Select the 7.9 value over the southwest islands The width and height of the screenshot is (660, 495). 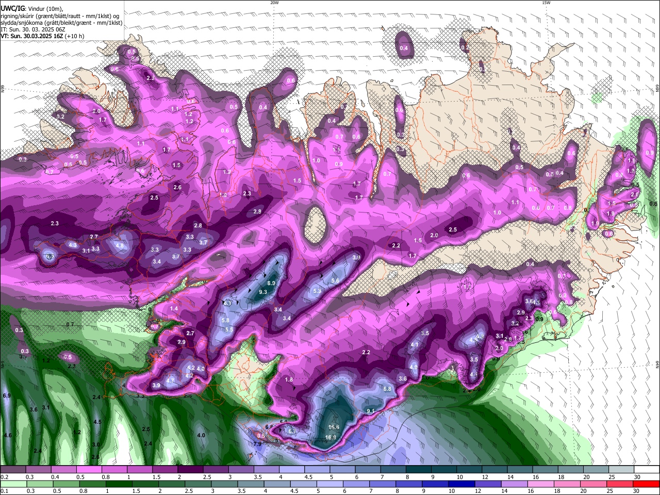pos(258,443)
